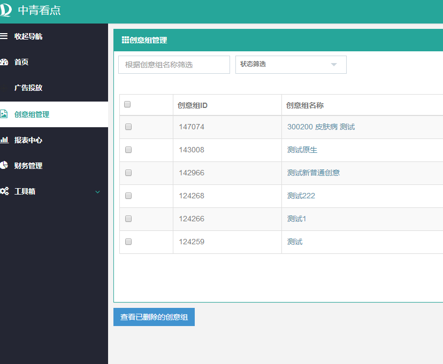Expand the 工具箱 submenu chevron
Viewport: 443px width, 364px height.
[97, 192]
